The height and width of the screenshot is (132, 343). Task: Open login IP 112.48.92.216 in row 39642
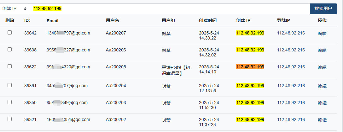coord(291,33)
